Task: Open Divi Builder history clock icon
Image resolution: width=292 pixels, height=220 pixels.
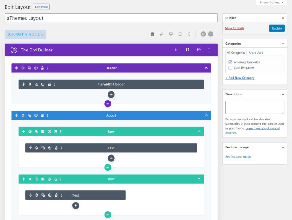Action: tap(199, 50)
